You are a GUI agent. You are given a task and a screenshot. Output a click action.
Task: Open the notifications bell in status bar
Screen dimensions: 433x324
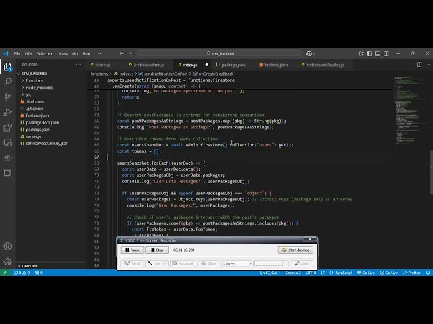pos(428,273)
